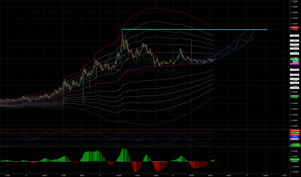Screen dimensions: 301x177
Task: Click the green 0.83050 price label
Action: click(295, 96)
